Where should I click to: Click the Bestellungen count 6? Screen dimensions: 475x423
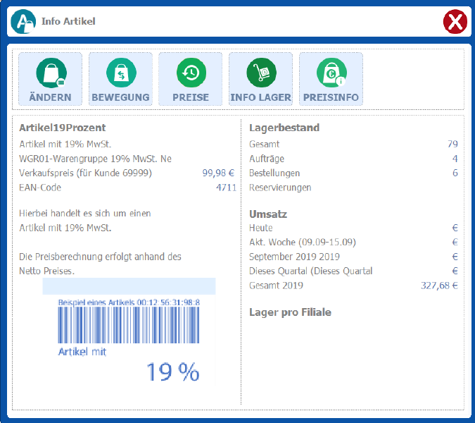[x=455, y=173]
